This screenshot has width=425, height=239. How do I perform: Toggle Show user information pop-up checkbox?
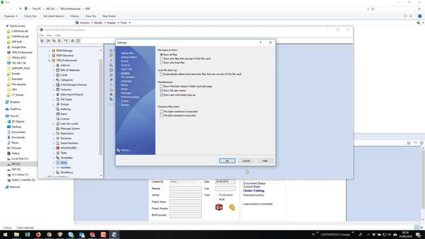161,95
